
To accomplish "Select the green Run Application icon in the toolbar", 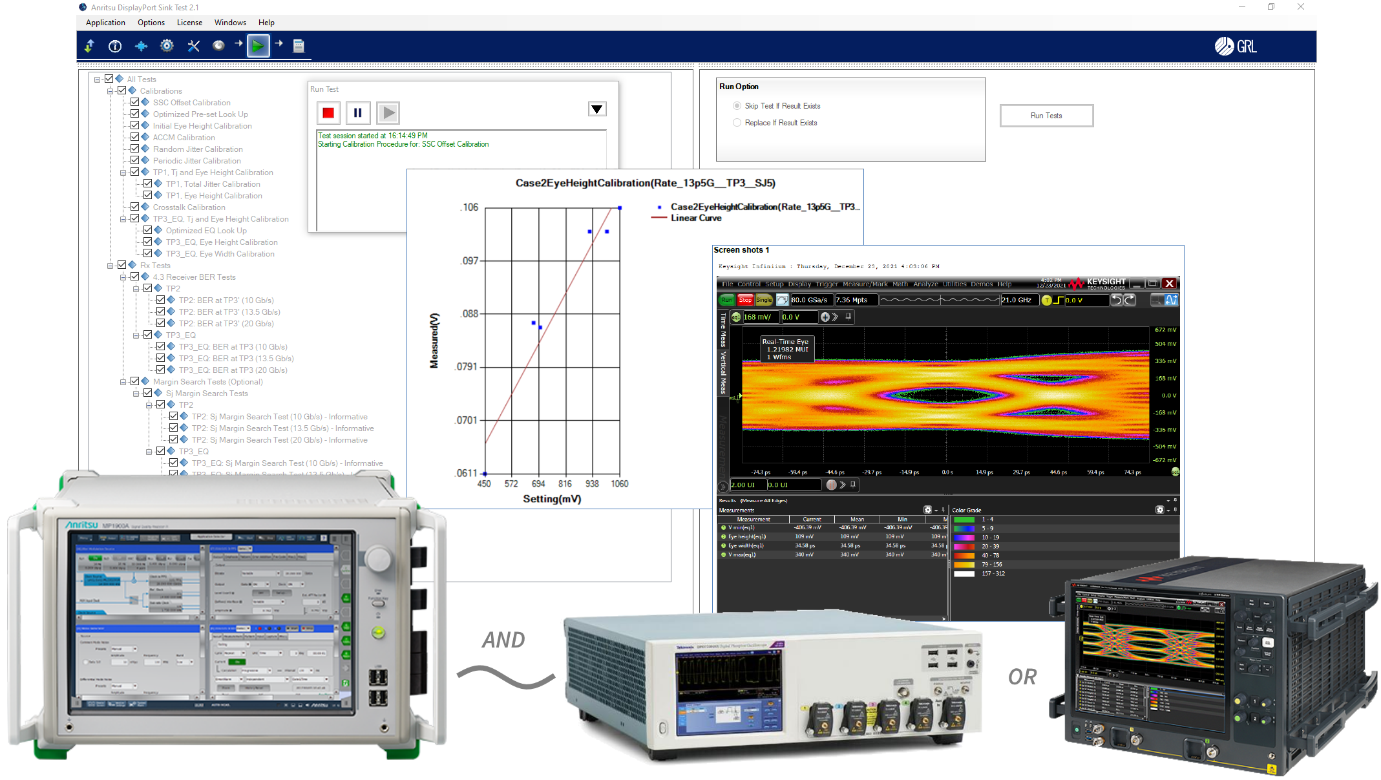I will tap(258, 46).
